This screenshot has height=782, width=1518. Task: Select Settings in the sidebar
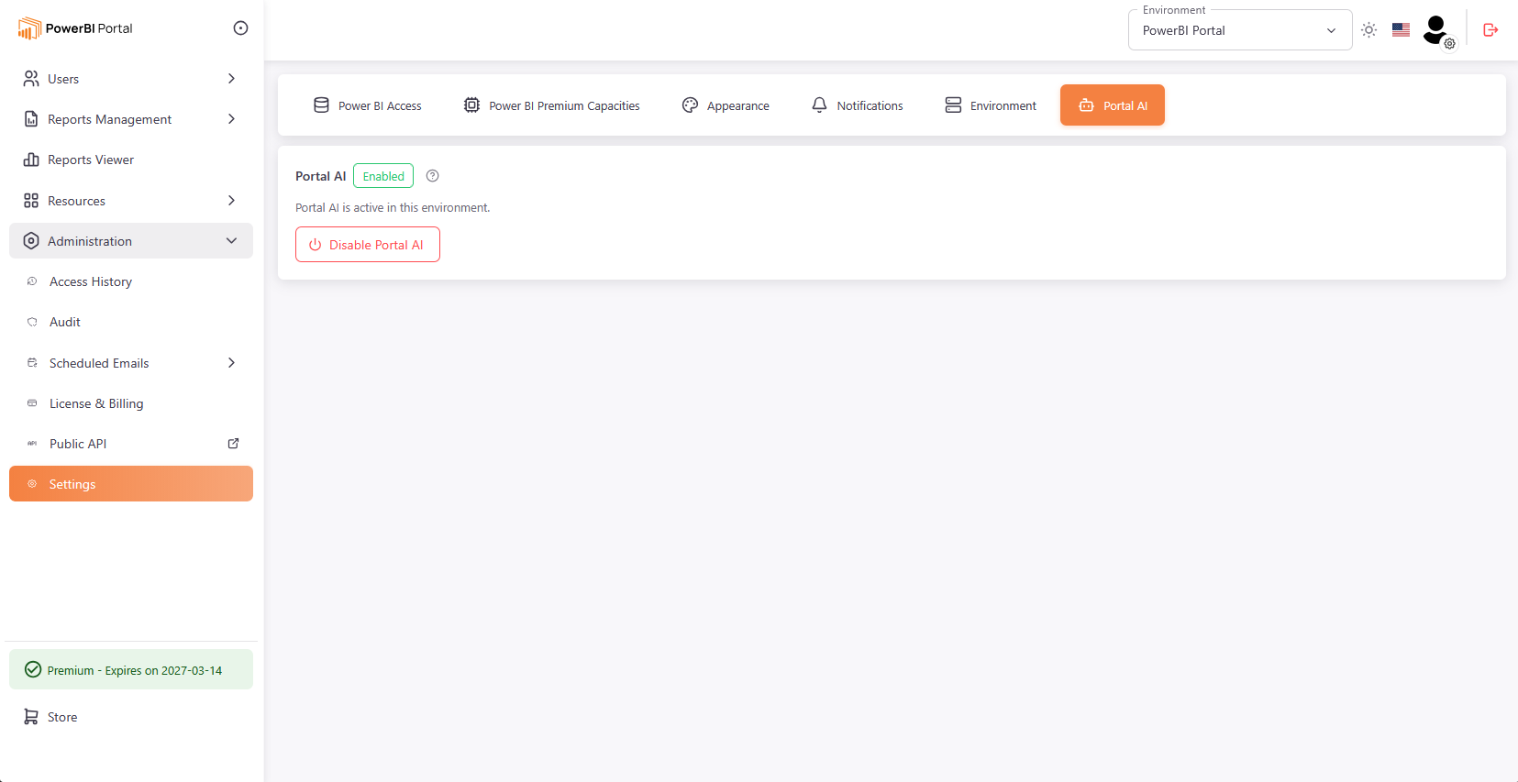131,484
